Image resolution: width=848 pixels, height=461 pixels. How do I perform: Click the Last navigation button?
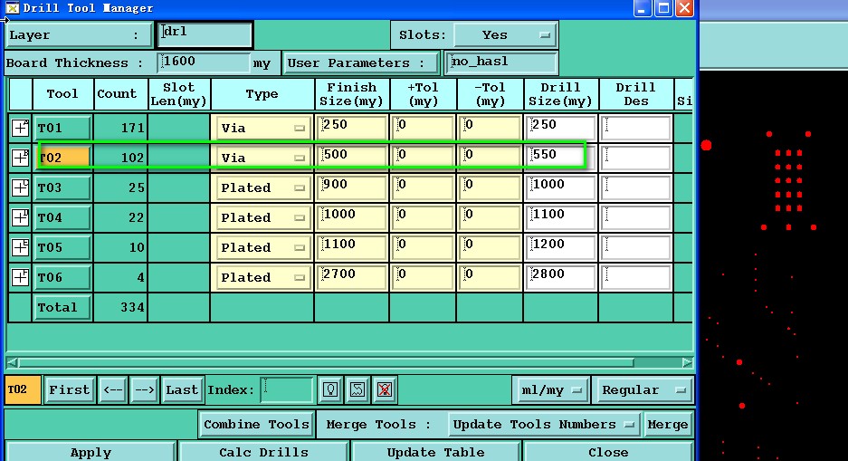[182, 390]
